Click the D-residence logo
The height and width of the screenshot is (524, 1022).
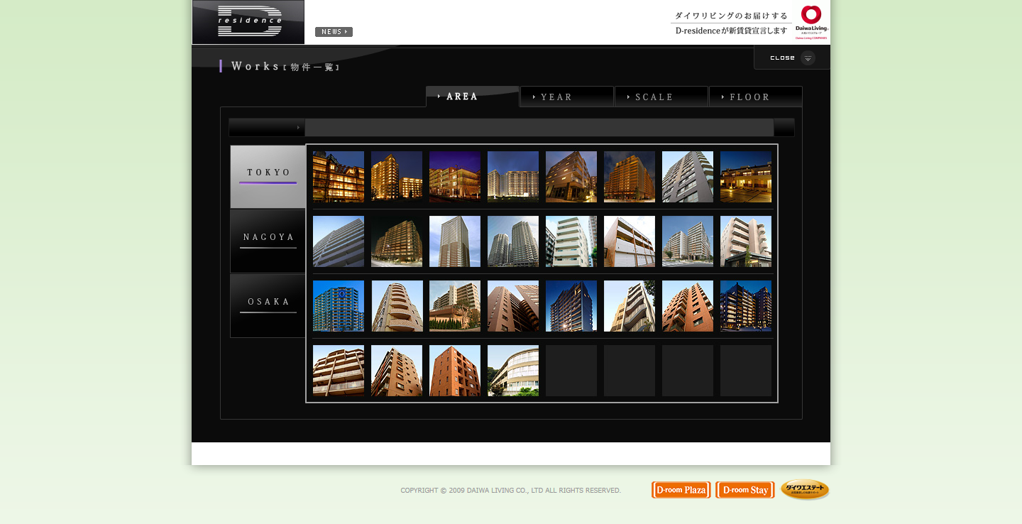pyautogui.click(x=248, y=22)
